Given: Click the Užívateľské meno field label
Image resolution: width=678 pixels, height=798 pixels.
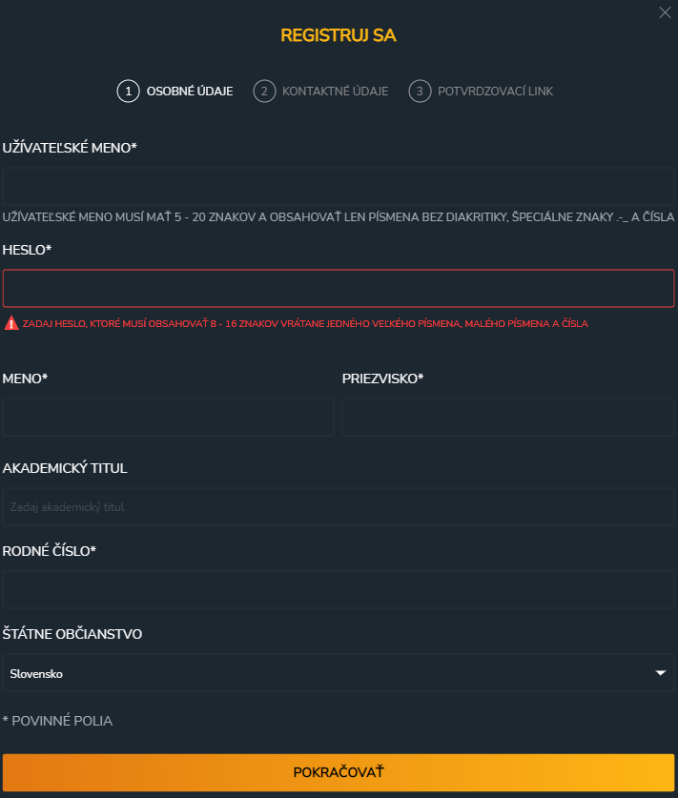Looking at the screenshot, I should pyautogui.click(x=70, y=148).
